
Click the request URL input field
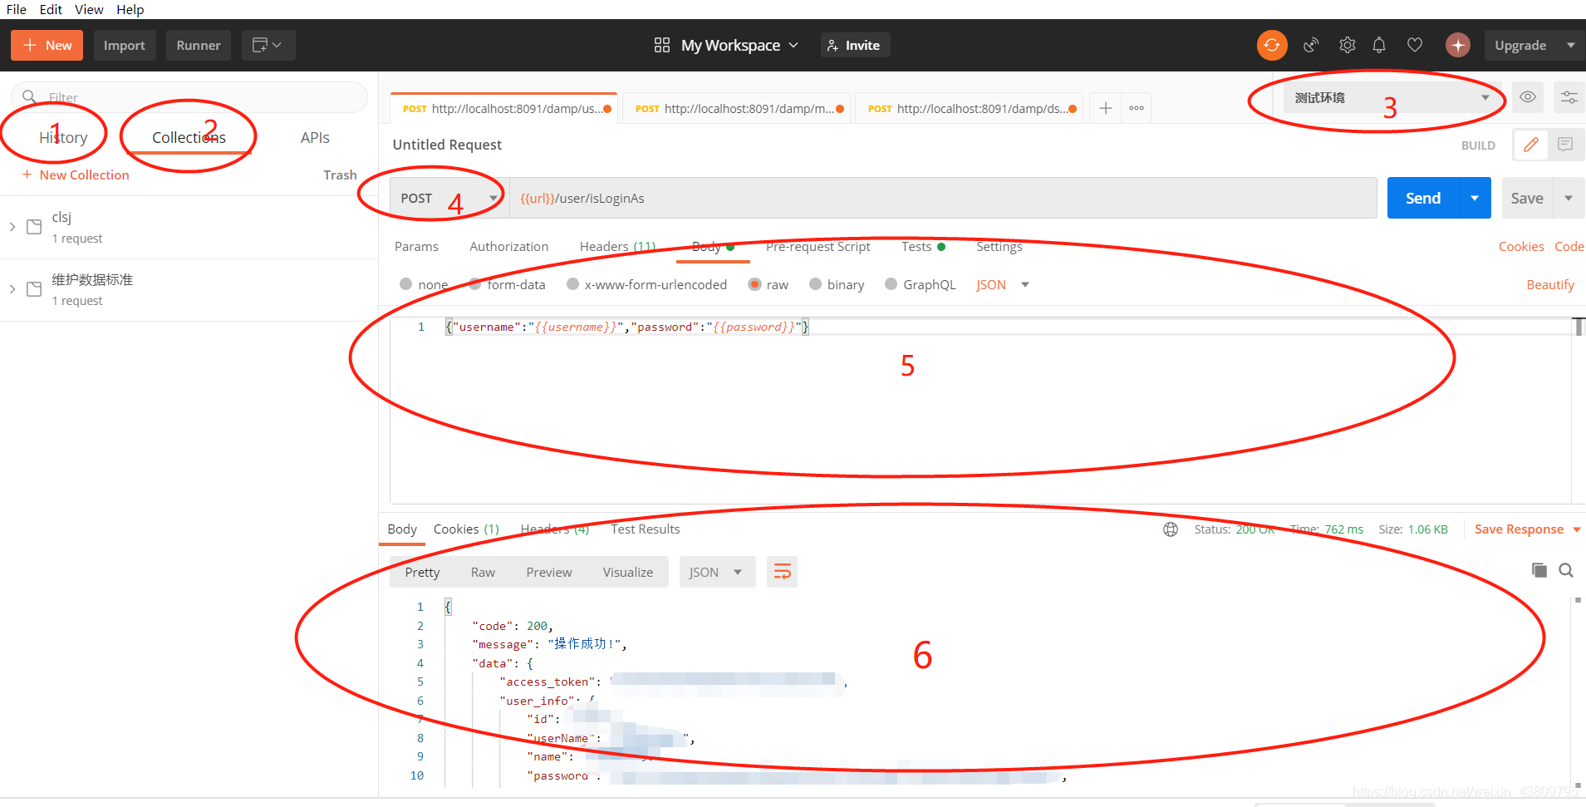click(943, 198)
